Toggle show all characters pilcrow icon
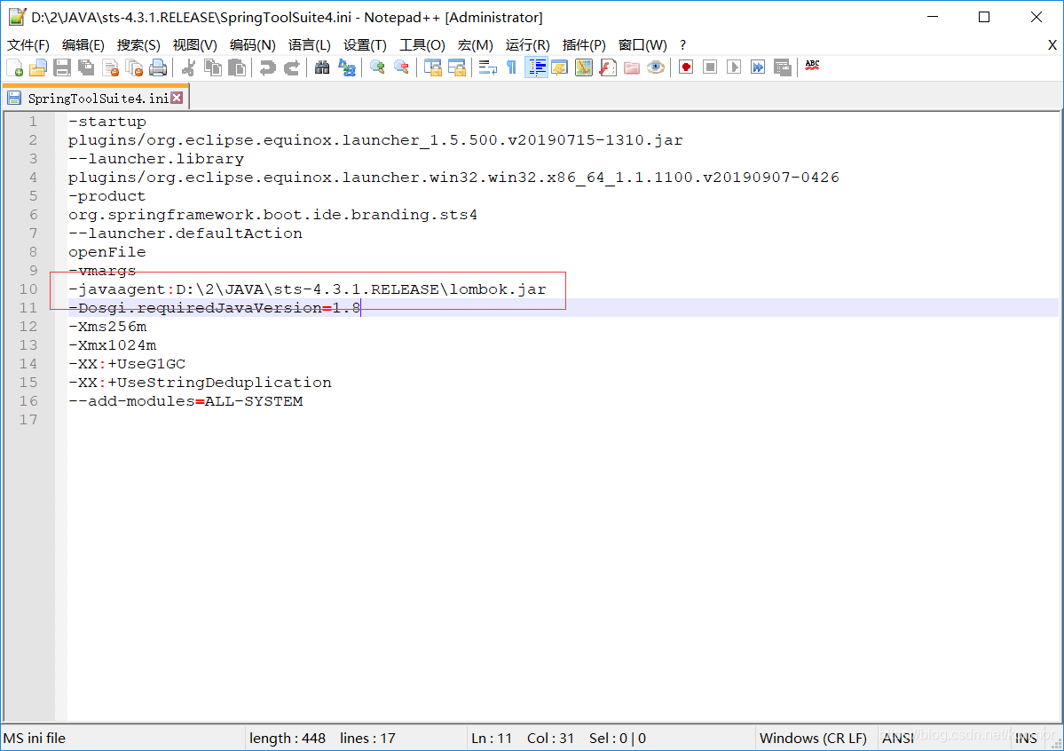 click(512, 67)
